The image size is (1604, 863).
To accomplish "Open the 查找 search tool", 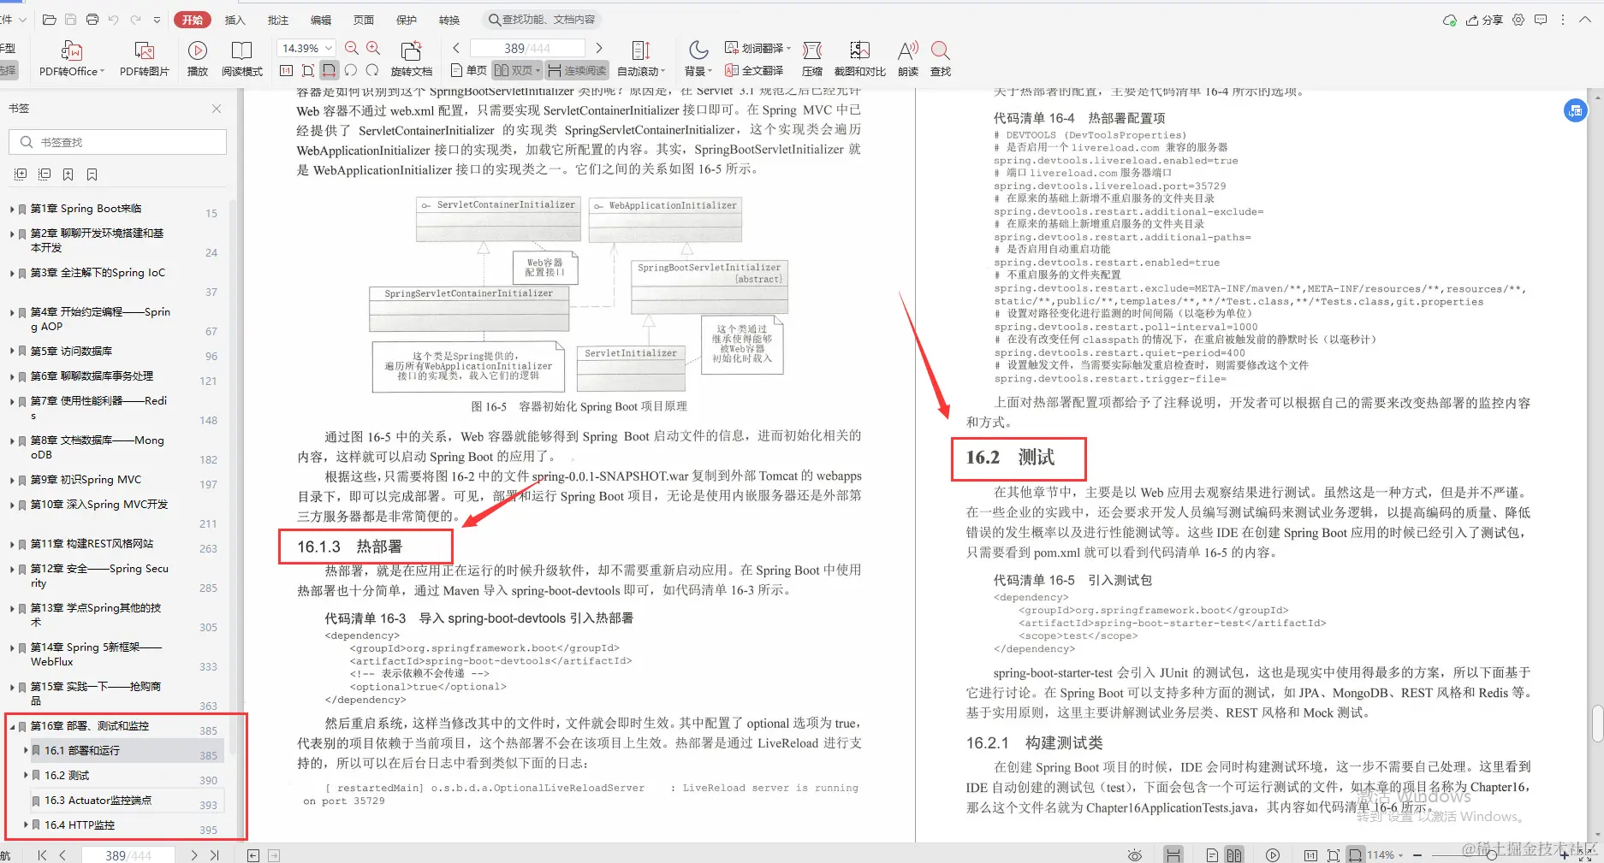I will [x=939, y=57].
